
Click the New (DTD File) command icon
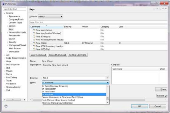[x=34, y=50]
